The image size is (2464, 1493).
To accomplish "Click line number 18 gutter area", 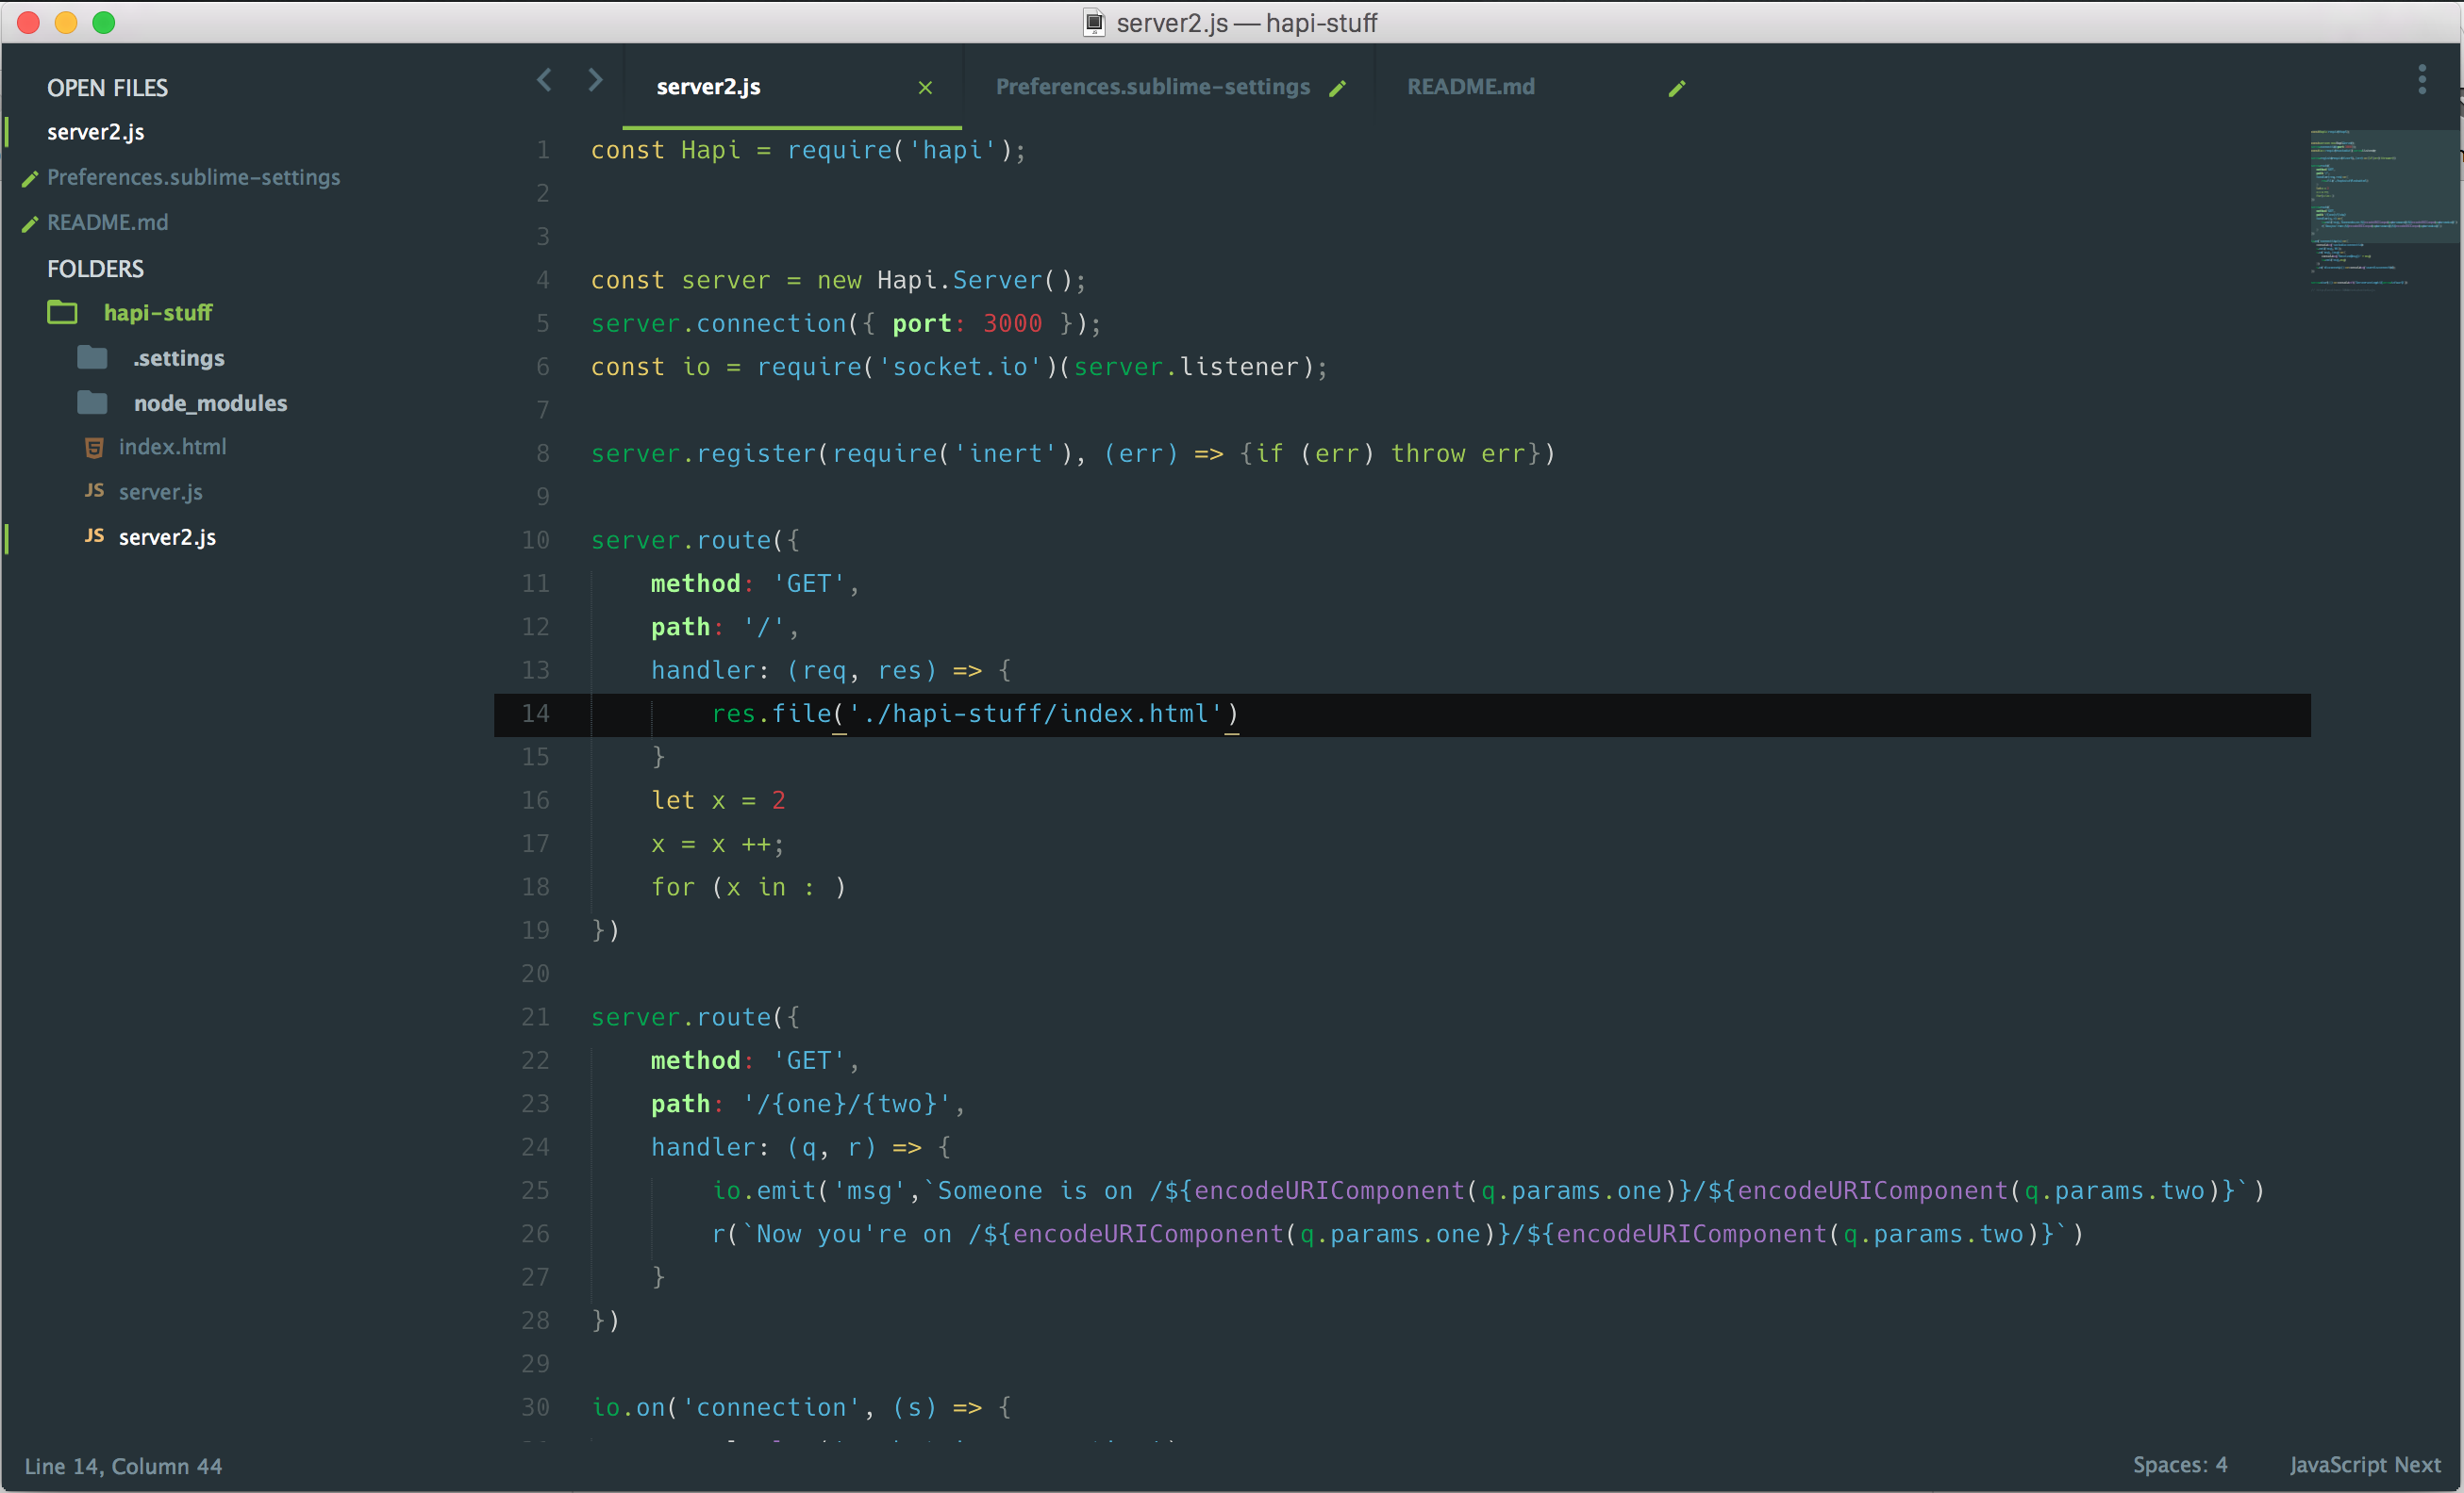I will pos(537,886).
